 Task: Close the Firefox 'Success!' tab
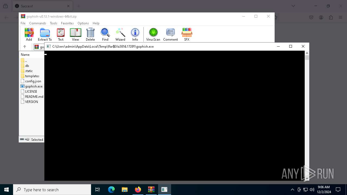tap(68, 6)
